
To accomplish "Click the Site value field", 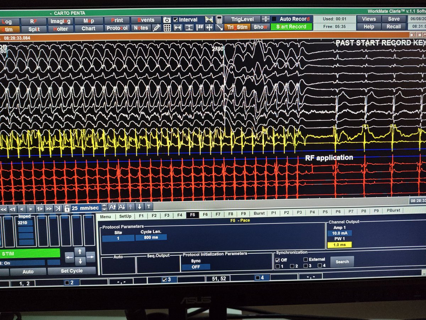I will 118,238.
